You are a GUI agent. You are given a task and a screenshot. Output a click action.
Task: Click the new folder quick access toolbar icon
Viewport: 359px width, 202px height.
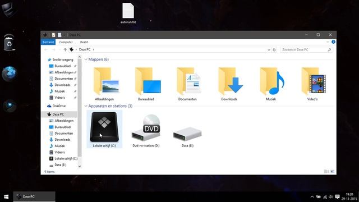tap(59, 35)
